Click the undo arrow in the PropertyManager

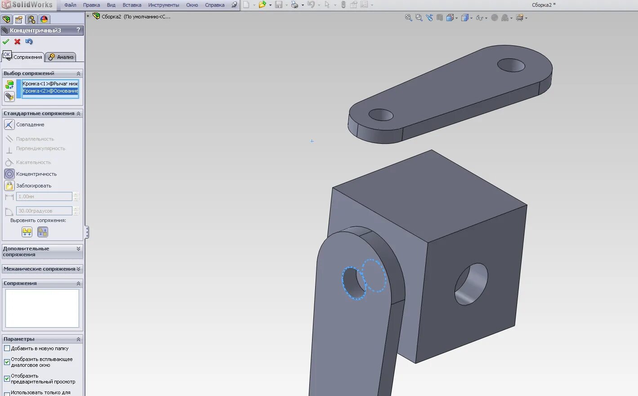(x=28, y=41)
